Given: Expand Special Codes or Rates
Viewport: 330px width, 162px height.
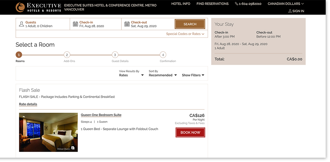Looking at the screenshot, I should click(185, 34).
